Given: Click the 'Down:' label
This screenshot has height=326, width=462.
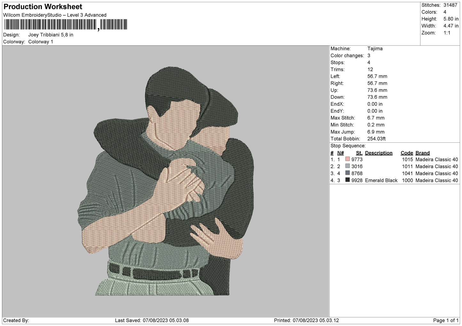Looking at the screenshot, I should point(337,97).
